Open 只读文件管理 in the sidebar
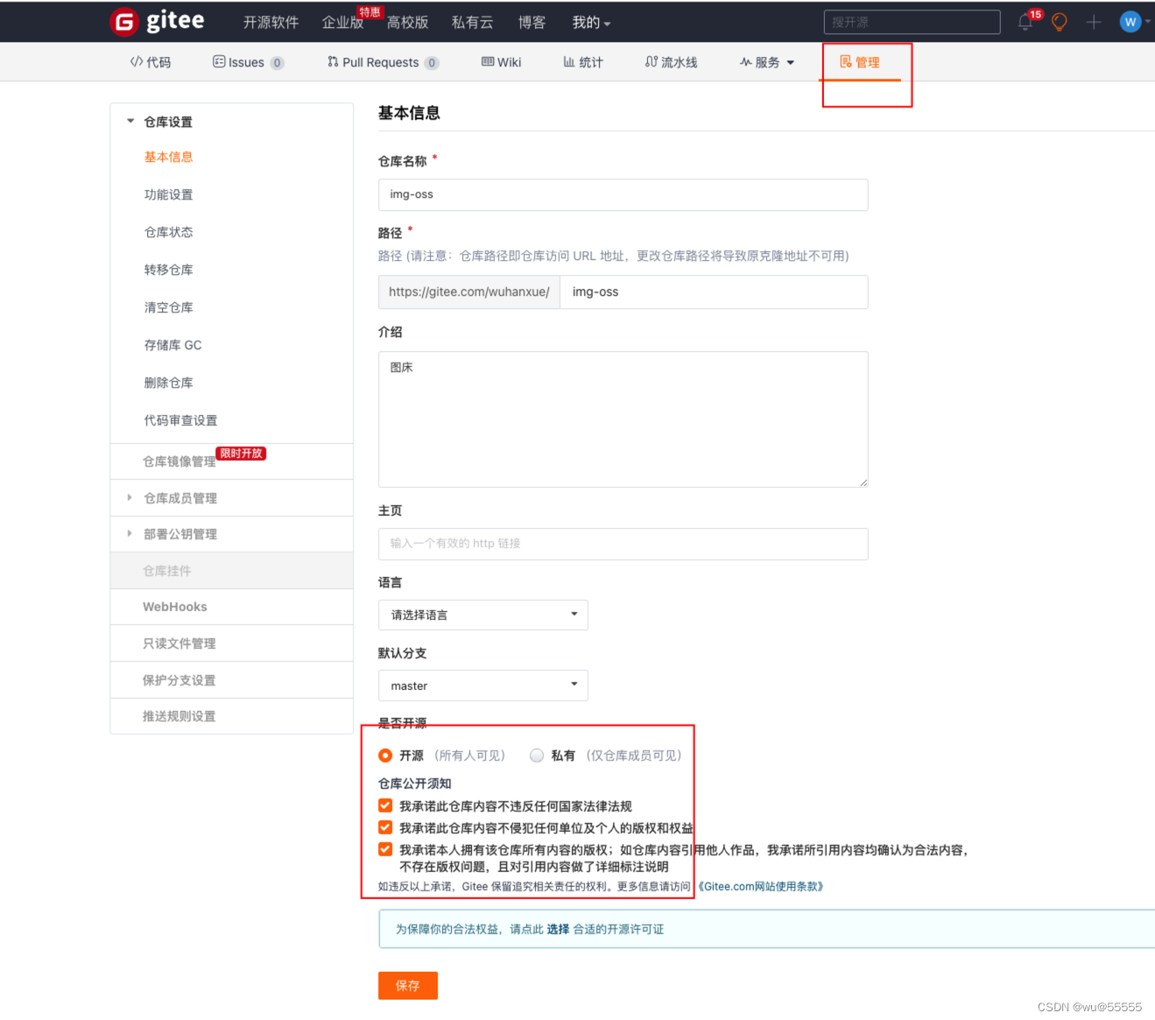This screenshot has width=1155, height=1020. click(x=179, y=644)
